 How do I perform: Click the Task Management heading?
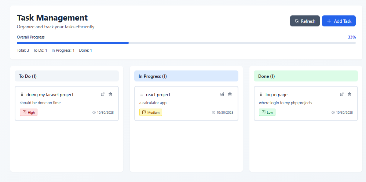coord(52,18)
